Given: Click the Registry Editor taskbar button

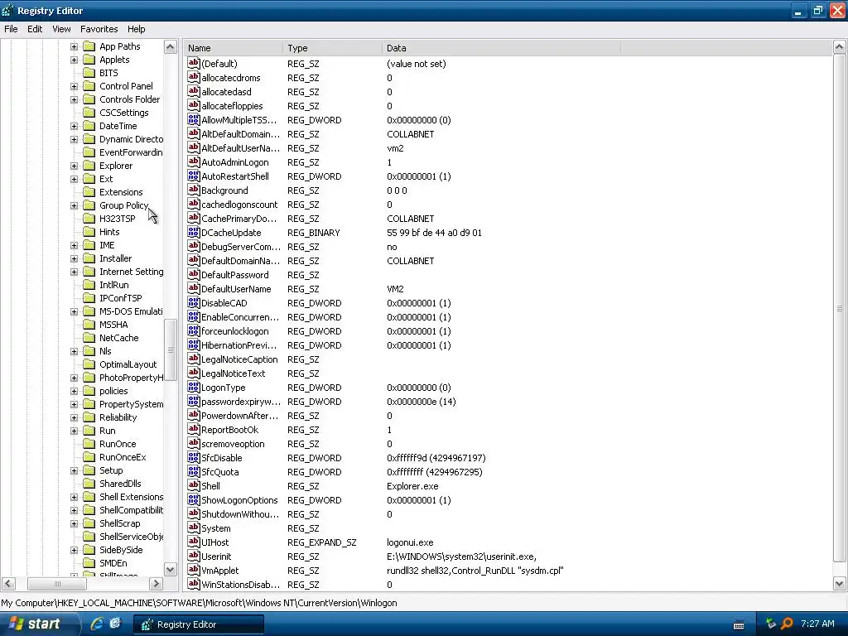Looking at the screenshot, I should pos(199,624).
